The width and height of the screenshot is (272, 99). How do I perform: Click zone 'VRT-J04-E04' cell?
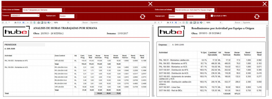59,87
